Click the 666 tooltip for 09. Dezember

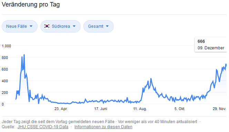211,45
